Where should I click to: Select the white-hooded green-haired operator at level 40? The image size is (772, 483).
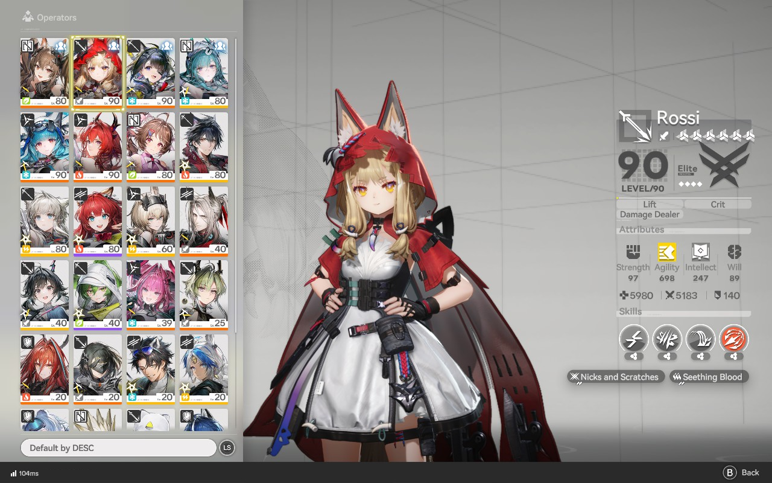98,296
